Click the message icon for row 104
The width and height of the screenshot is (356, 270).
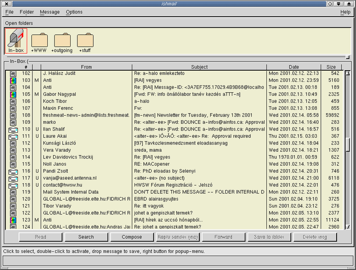pyautogui.click(x=13, y=87)
